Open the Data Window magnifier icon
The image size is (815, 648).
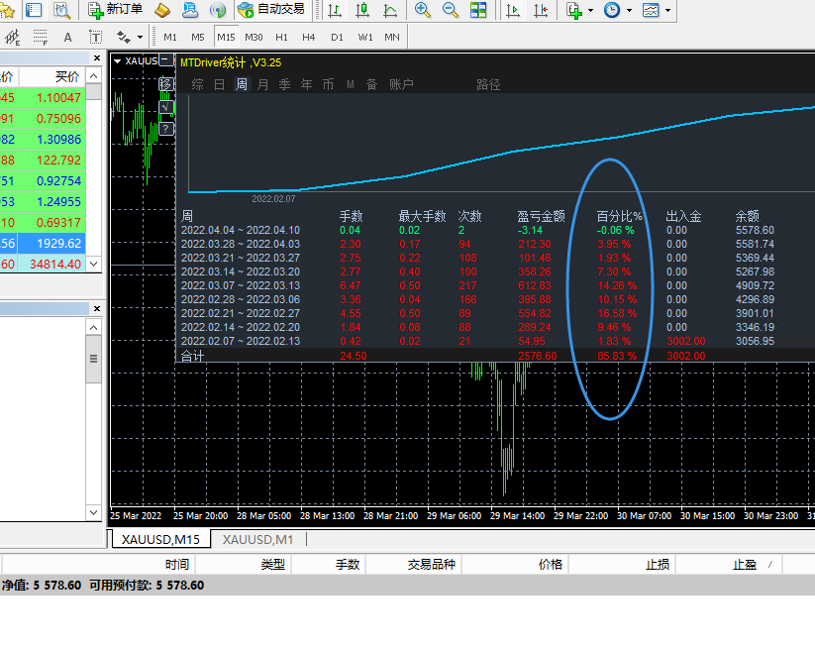pyautogui.click(x=61, y=10)
